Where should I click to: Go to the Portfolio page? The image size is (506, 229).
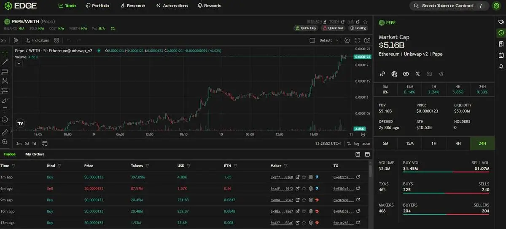[x=97, y=6]
